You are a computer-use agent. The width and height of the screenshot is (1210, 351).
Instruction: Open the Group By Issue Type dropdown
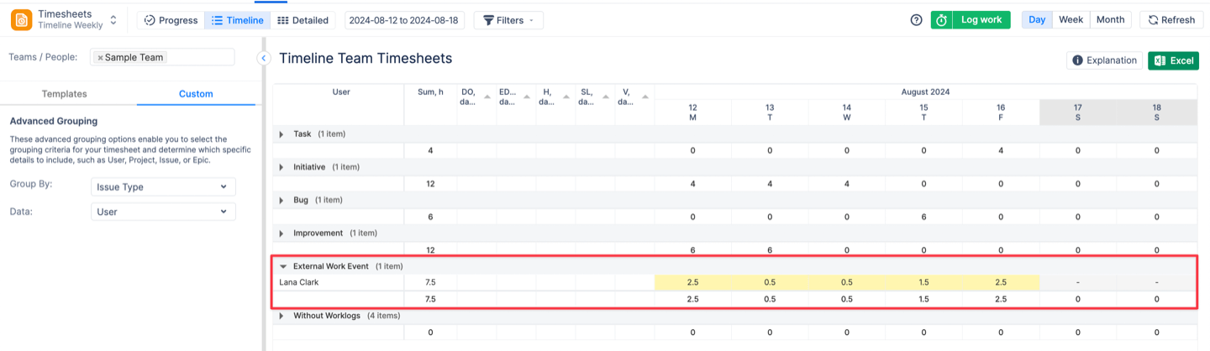pos(163,186)
